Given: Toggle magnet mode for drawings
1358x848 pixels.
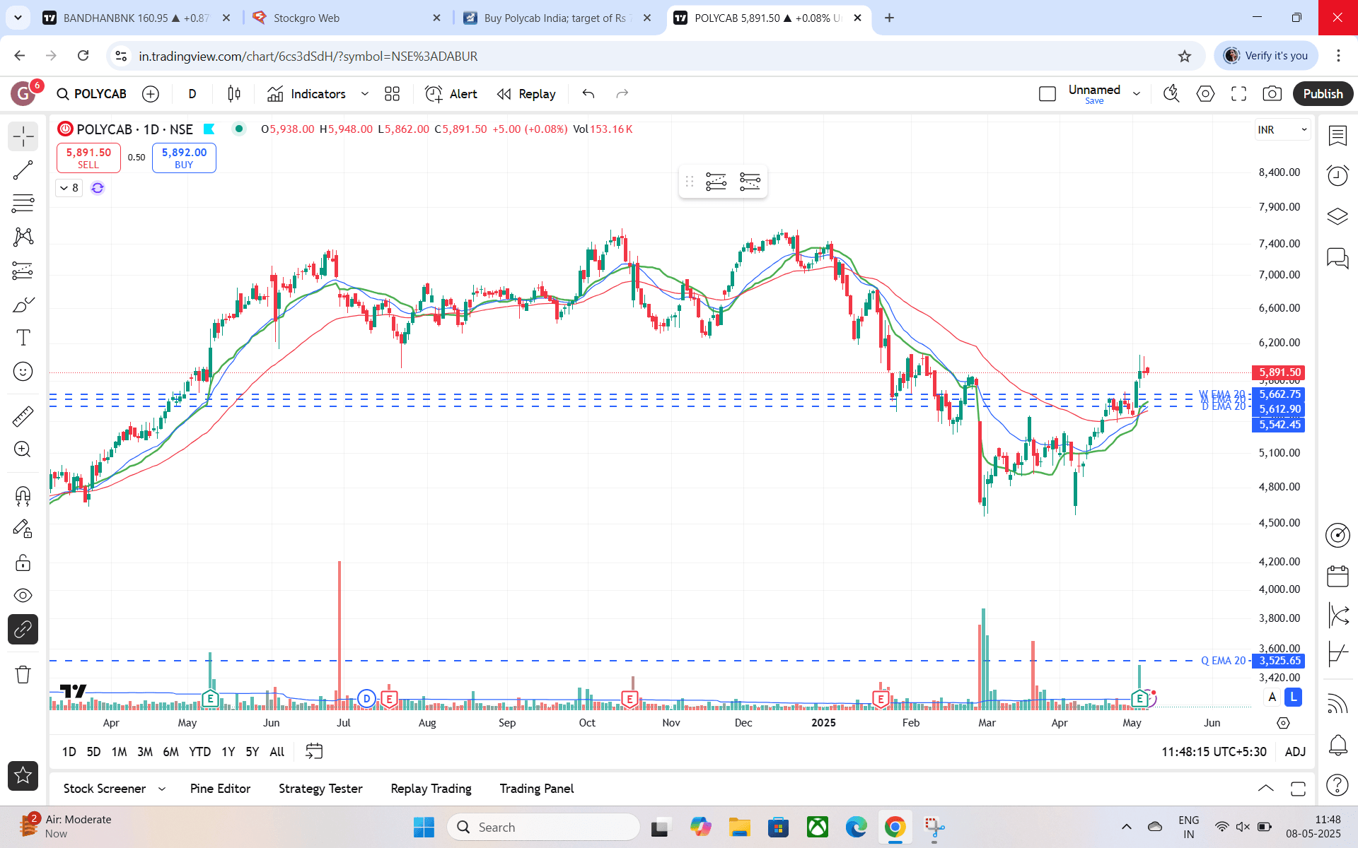Looking at the screenshot, I should [x=23, y=495].
